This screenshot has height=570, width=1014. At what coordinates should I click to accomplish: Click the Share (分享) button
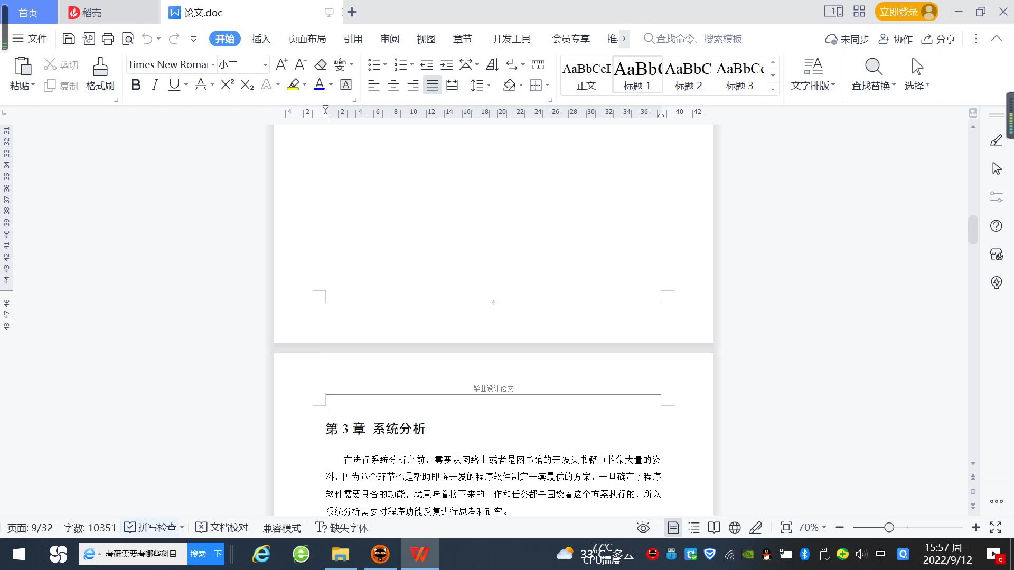[938, 39]
